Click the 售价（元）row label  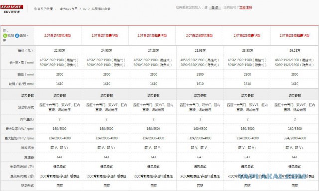(x=25, y=50)
